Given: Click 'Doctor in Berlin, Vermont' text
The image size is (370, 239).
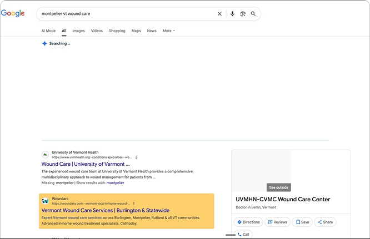Looking at the screenshot, I should [x=256, y=207].
